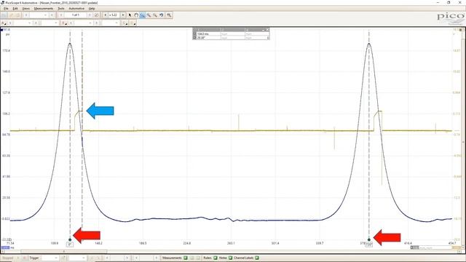Minimize the ruler legend box
Viewport: 466px width, 262px height.
pyautogui.click(x=264, y=30)
